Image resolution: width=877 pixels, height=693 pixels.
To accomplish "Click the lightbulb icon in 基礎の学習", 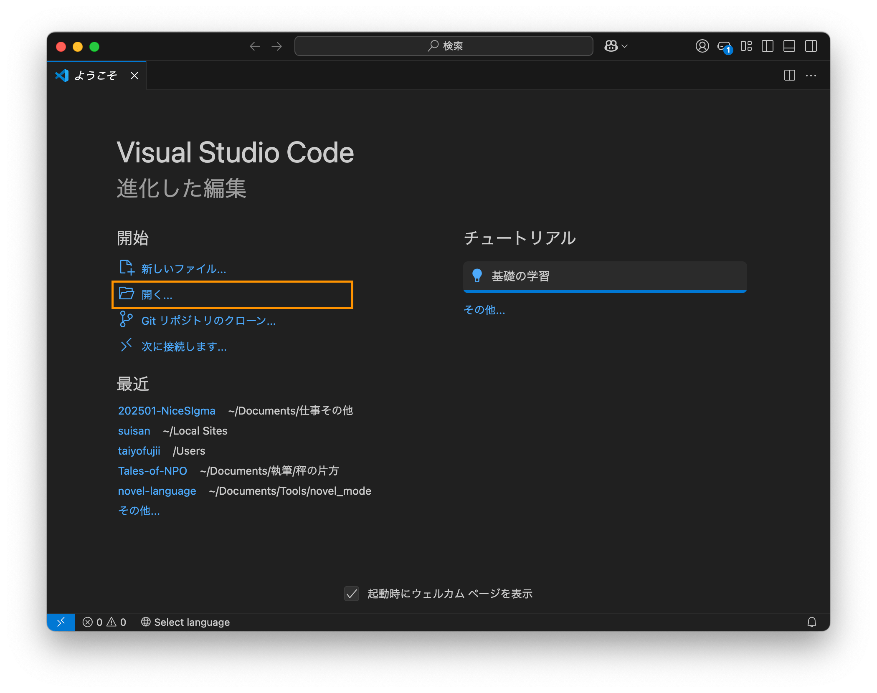I will click(477, 276).
